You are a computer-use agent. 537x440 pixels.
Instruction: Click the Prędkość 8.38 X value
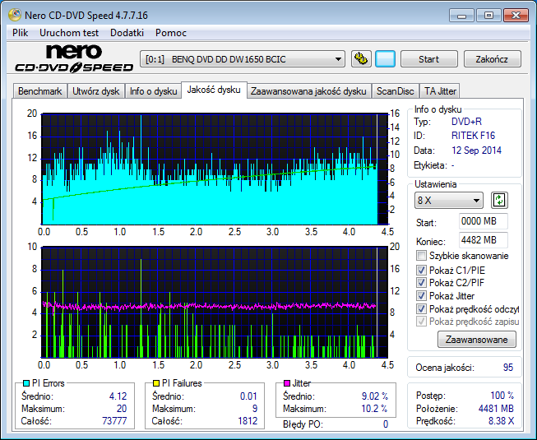(501, 421)
